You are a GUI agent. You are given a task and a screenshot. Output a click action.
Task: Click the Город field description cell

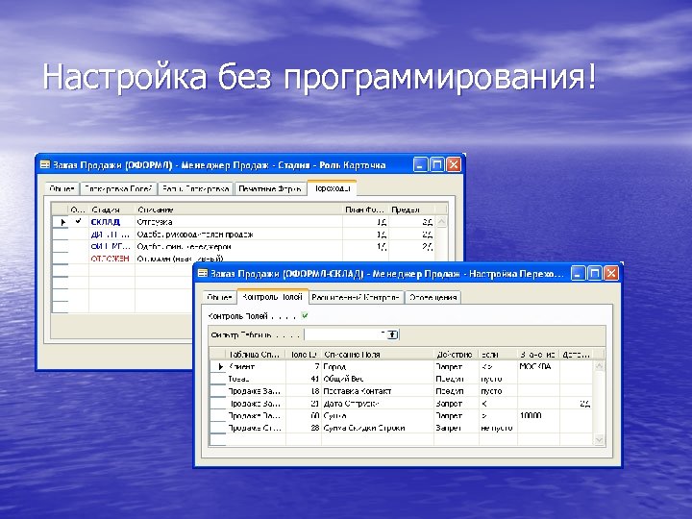378,367
